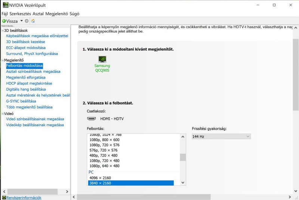Open Digitális hang beállítása
The width and height of the screenshot is (299, 200).
pyautogui.click(x=26, y=89)
